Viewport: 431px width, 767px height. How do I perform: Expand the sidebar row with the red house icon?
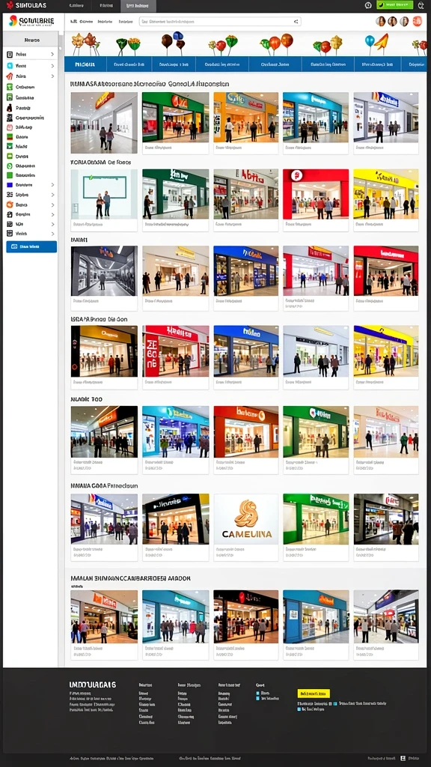(52, 76)
